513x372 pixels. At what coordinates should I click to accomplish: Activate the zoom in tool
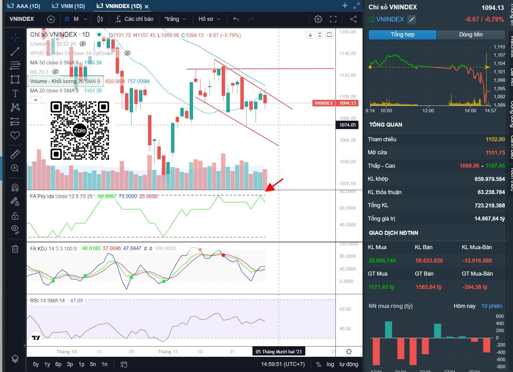pyautogui.click(x=15, y=168)
